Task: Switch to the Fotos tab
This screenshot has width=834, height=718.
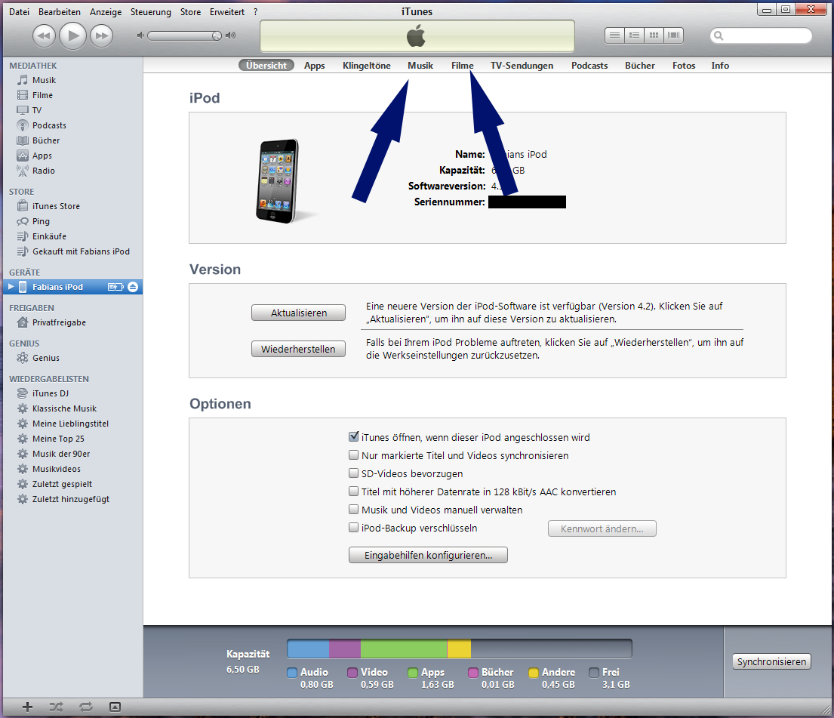Action: point(684,66)
